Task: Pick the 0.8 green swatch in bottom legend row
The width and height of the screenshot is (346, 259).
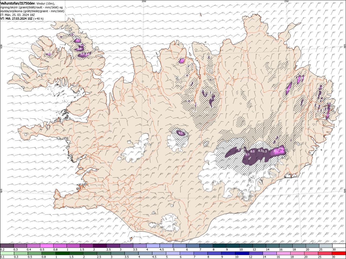Action: tap(49, 253)
